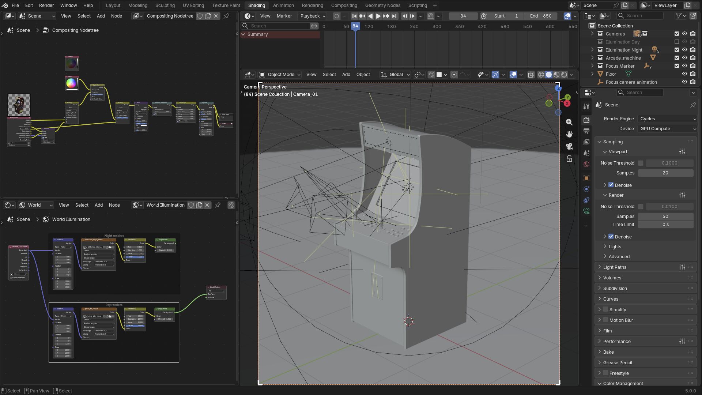Click the play animation button
Viewport: 702px width, 395px height.
[378, 16]
